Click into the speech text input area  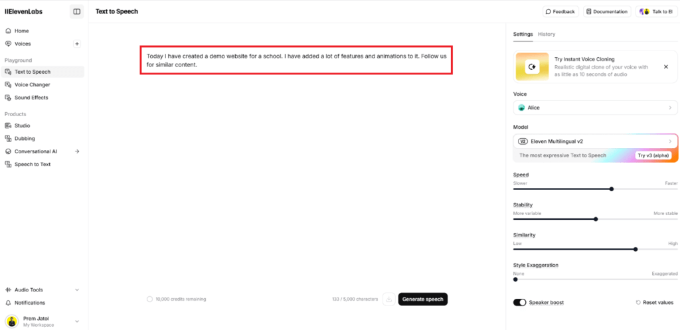pyautogui.click(x=296, y=60)
